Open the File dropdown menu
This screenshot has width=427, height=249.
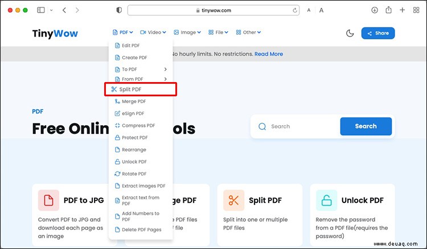tap(218, 32)
